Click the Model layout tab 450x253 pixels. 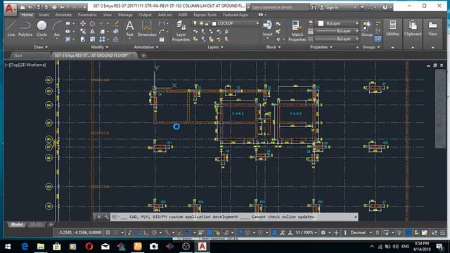pyautogui.click(x=17, y=224)
